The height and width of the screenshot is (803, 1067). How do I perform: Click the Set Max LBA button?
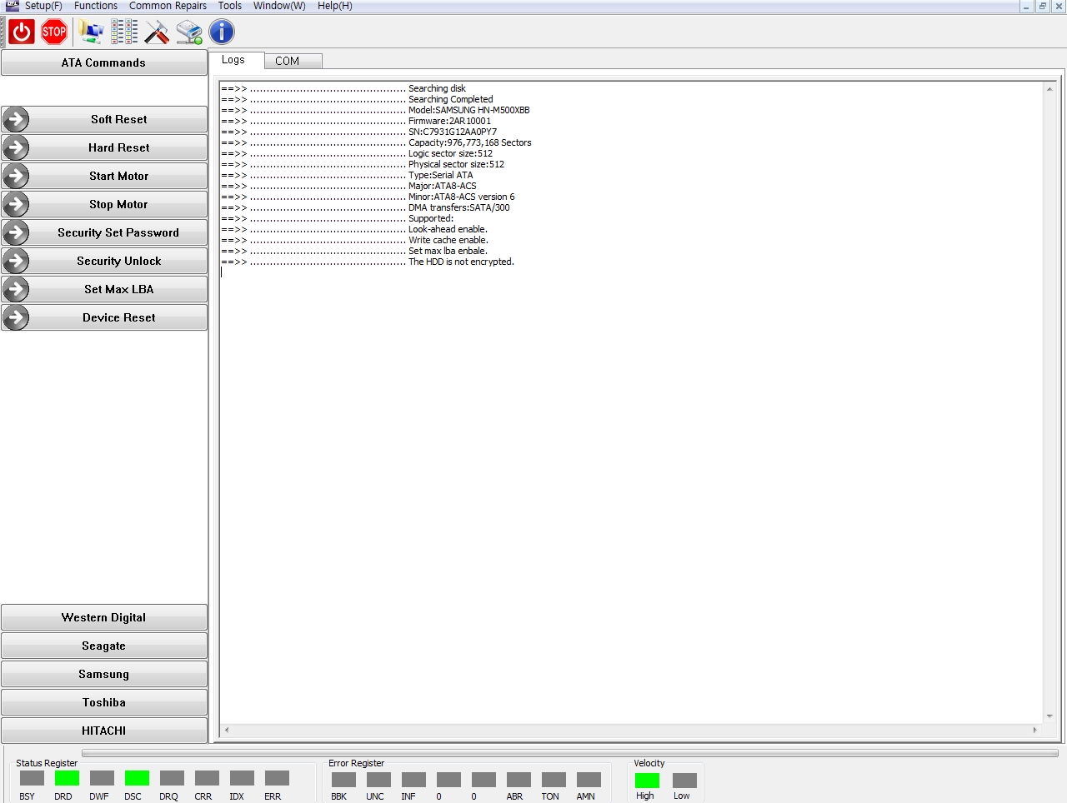point(104,289)
